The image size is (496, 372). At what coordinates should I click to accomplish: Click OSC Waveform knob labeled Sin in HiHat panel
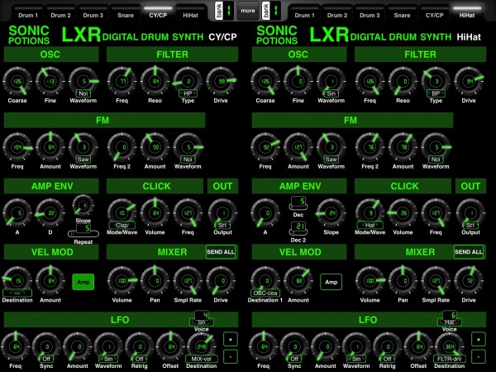point(331,82)
